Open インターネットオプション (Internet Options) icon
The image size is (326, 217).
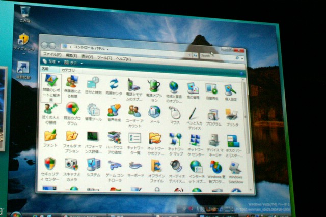[x=197, y=172]
